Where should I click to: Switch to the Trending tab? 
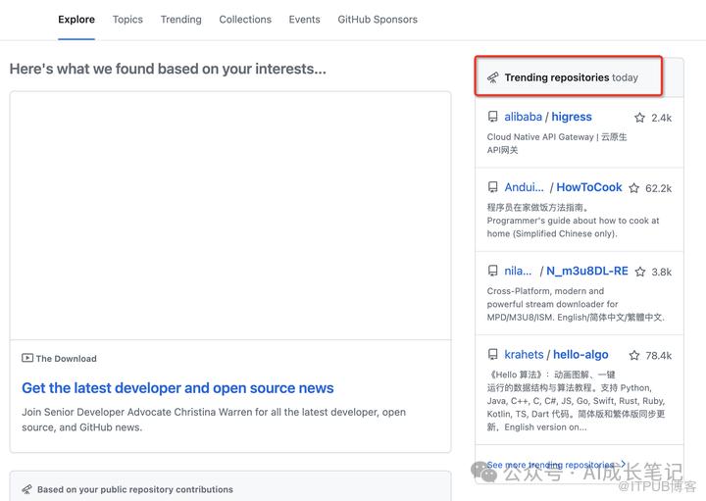coord(181,20)
